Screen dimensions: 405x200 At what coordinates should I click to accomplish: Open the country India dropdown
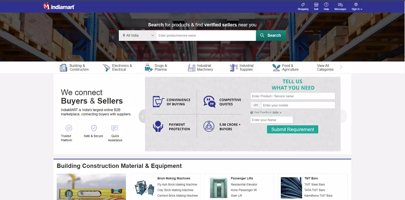pyautogui.click(x=277, y=112)
